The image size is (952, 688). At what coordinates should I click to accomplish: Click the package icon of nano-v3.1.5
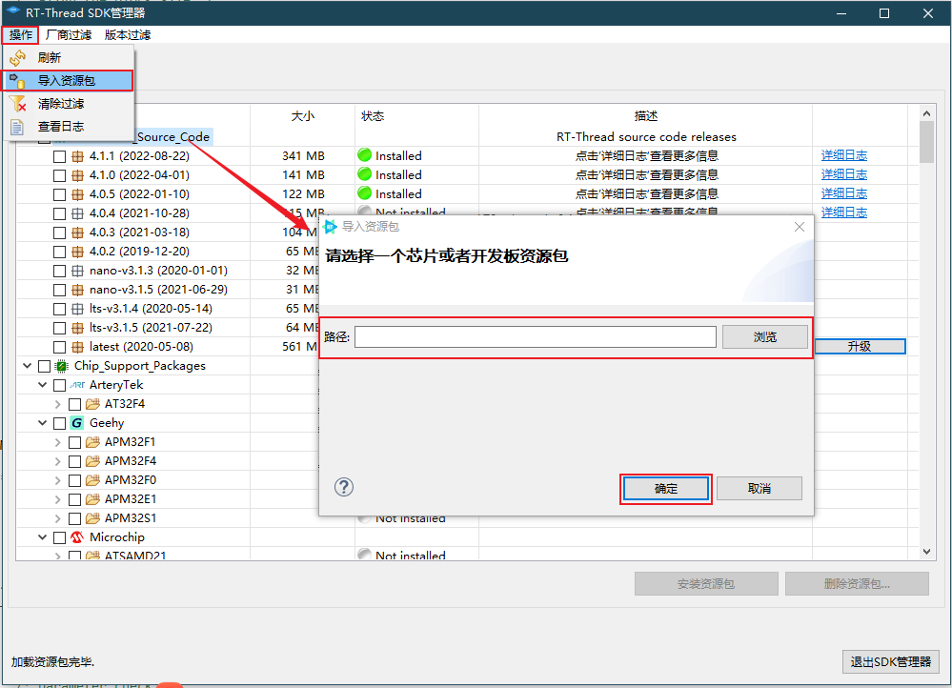click(x=78, y=290)
